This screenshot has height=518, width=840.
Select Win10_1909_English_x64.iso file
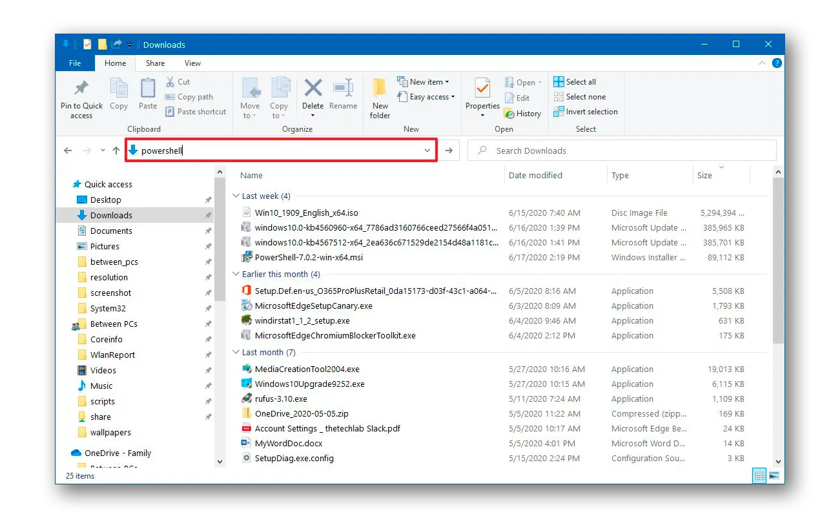point(306,212)
